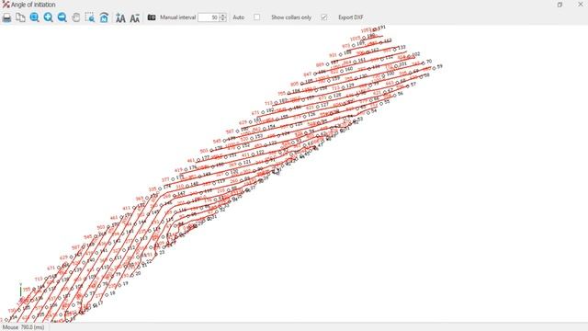The height and width of the screenshot is (331, 588).
Task: Uncheck the Show collars only checkbox
Action: tap(324, 17)
